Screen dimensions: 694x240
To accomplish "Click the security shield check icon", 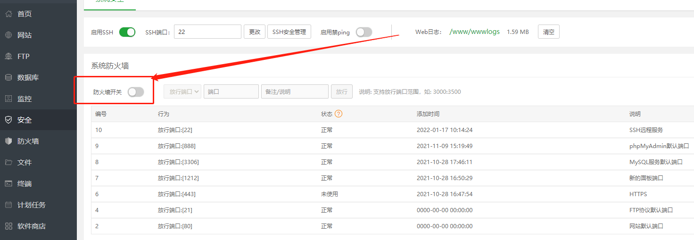I will [8, 120].
